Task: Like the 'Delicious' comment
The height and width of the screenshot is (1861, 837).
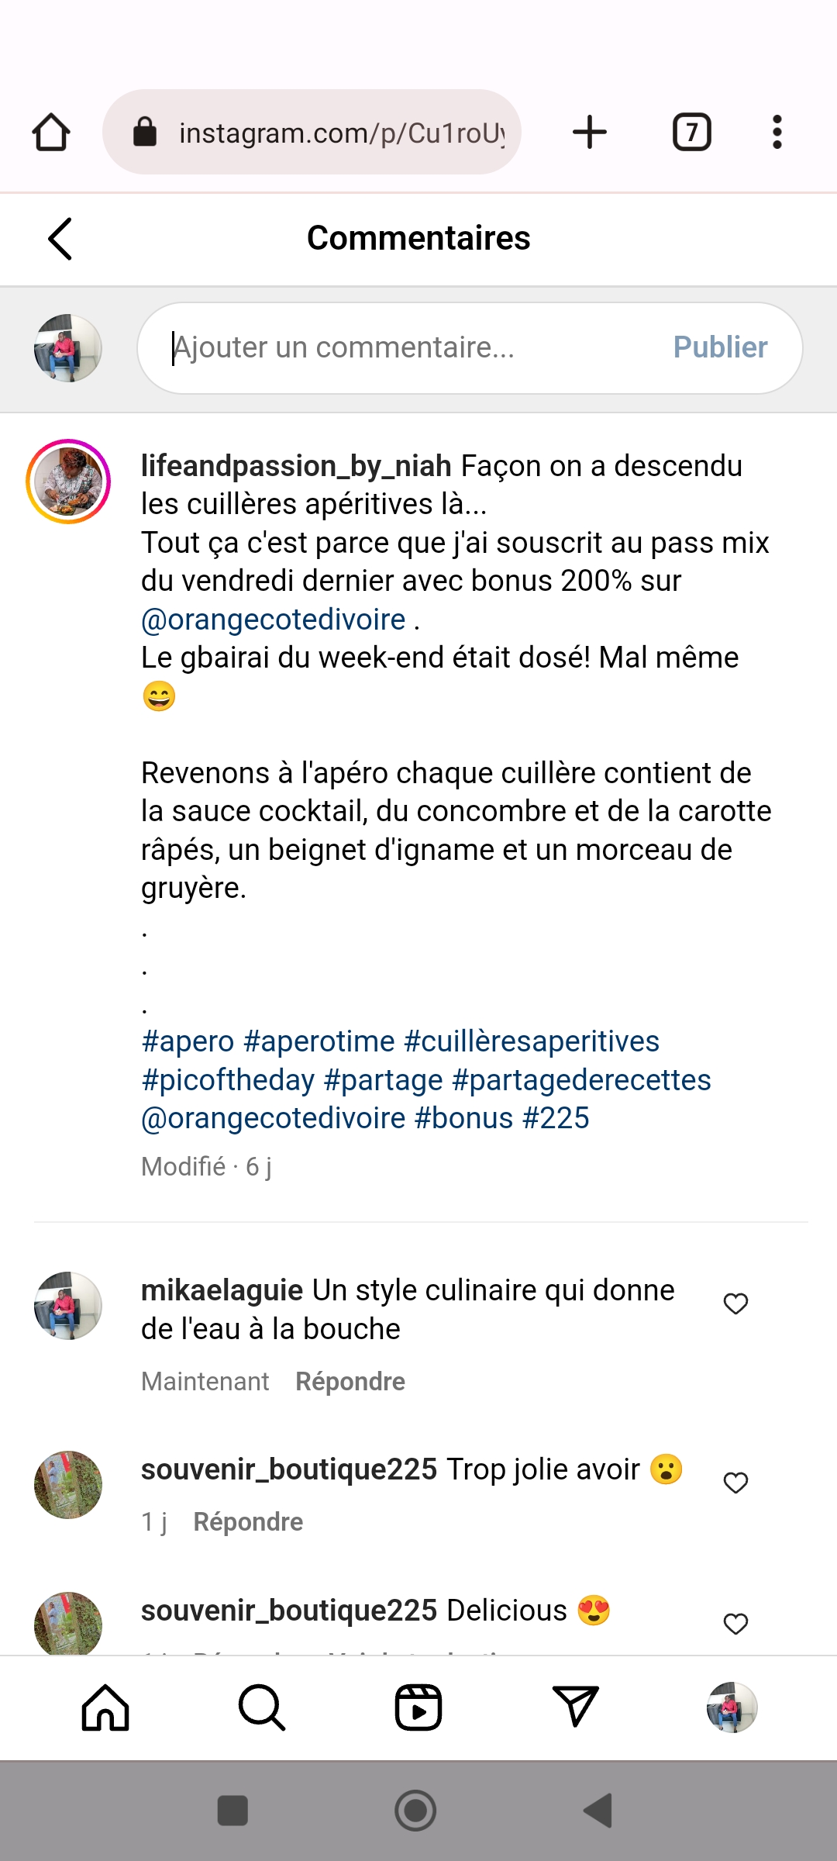Action: [735, 1624]
